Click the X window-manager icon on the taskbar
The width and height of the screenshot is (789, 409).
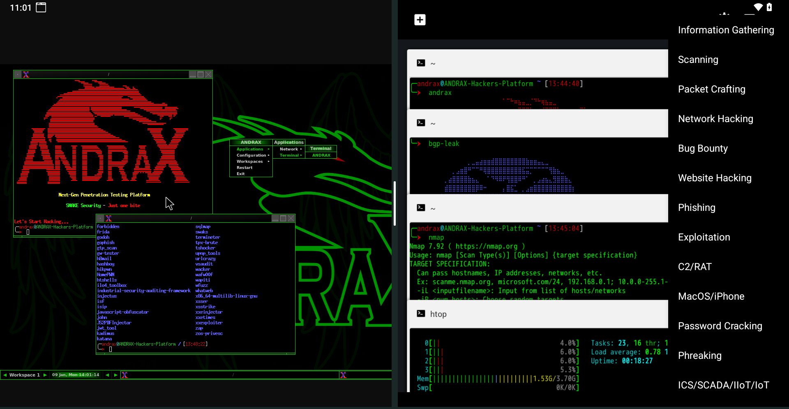click(124, 374)
